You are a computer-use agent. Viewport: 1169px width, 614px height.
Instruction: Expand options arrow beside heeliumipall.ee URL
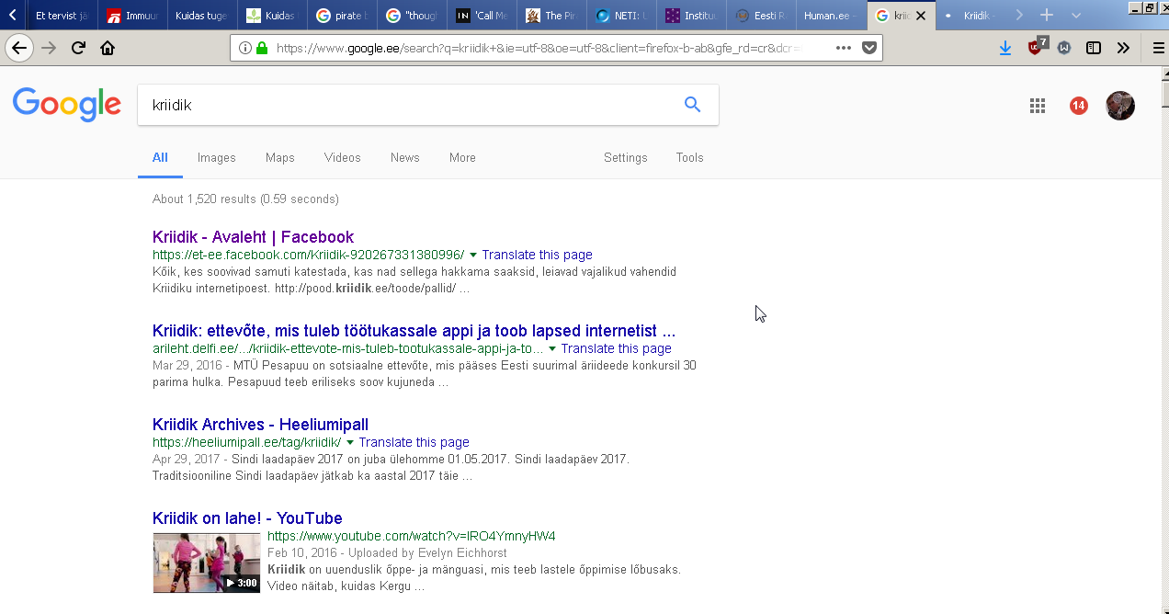[x=350, y=442]
